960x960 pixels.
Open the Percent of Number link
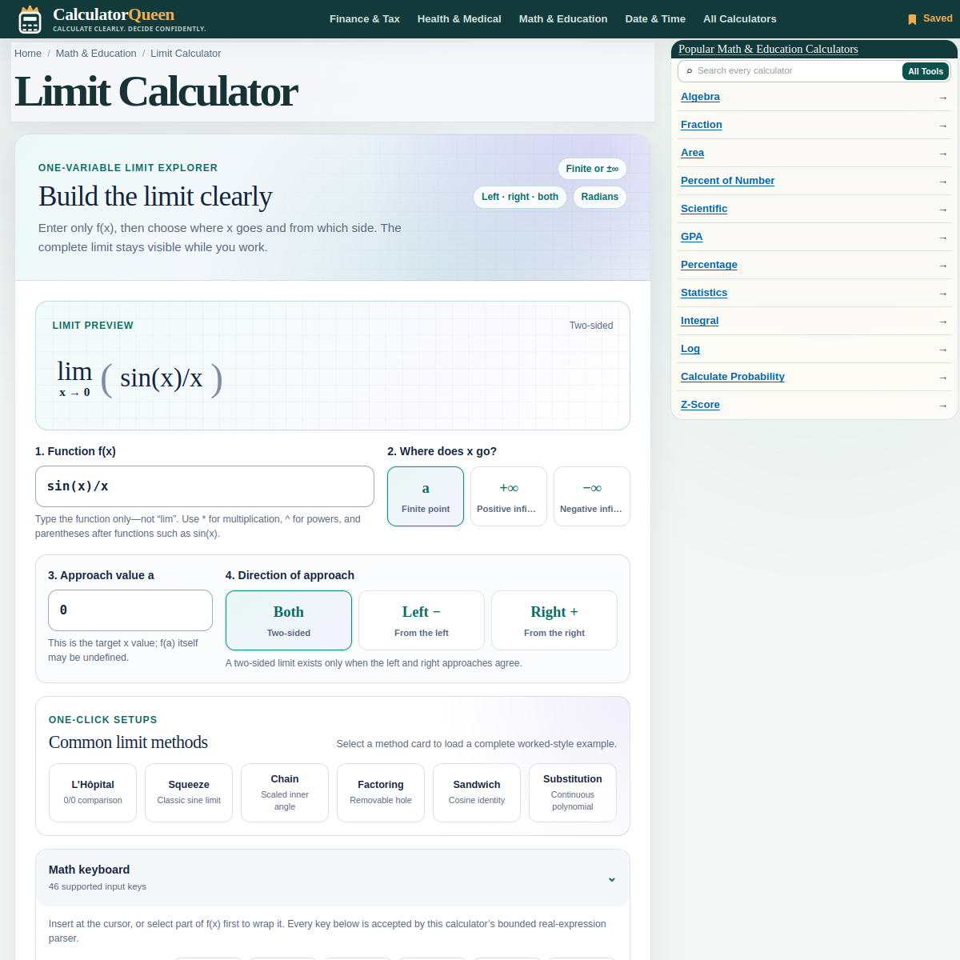pyautogui.click(x=727, y=181)
